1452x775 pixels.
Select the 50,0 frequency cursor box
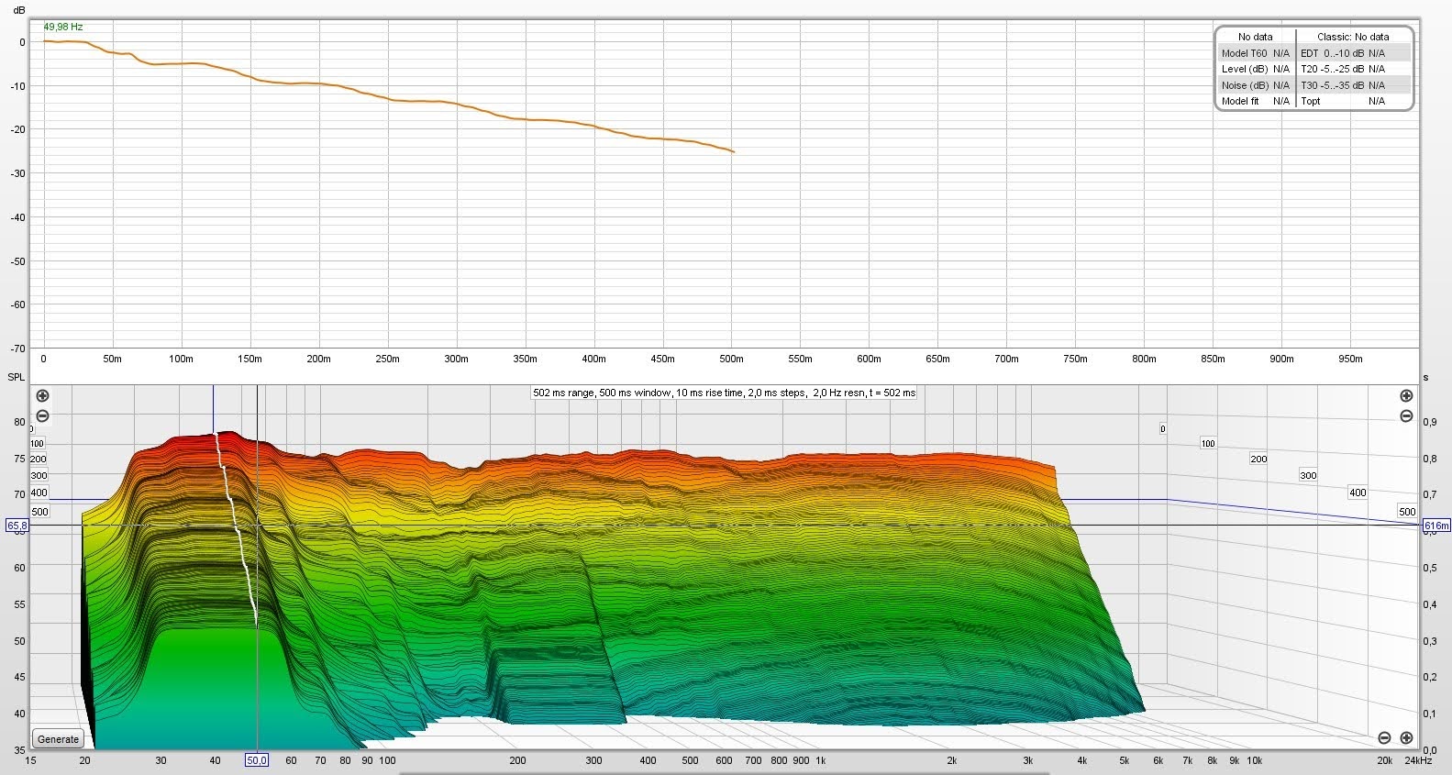pos(257,760)
